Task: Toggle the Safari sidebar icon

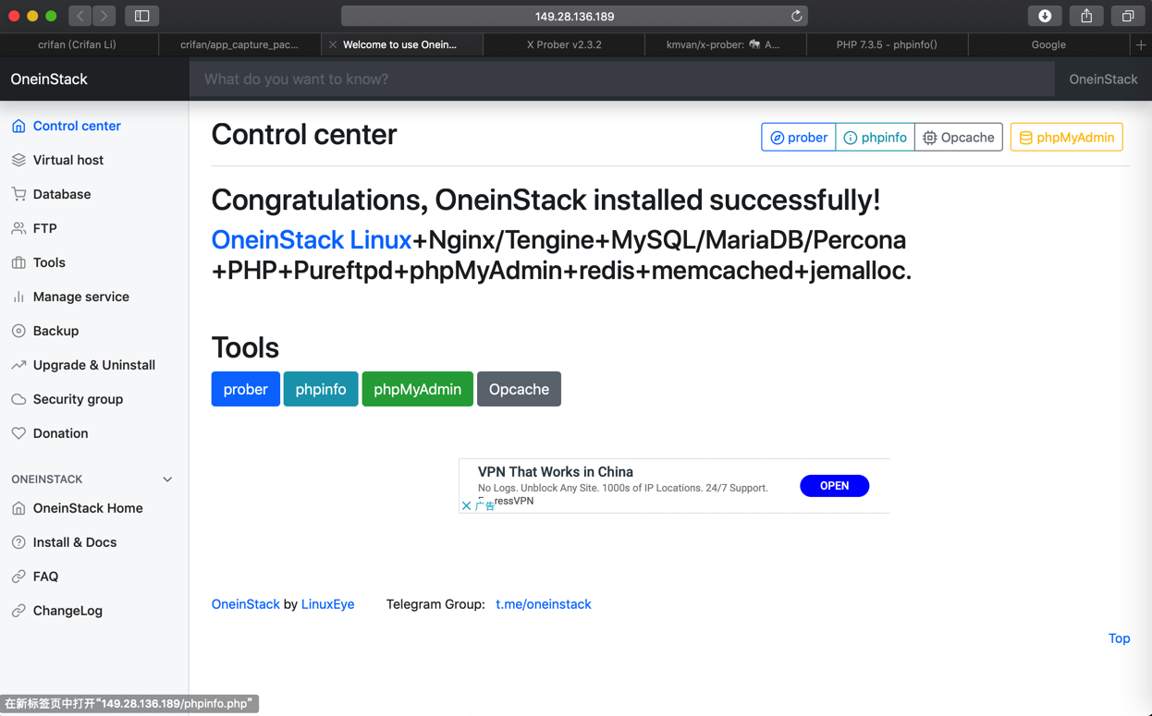Action: (141, 16)
